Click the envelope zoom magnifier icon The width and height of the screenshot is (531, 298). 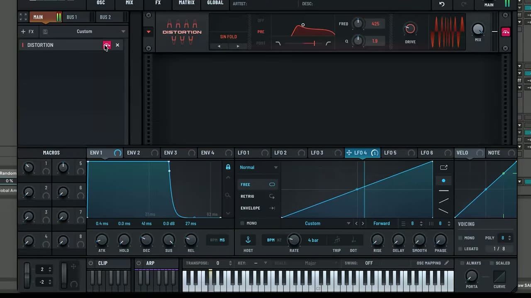[228, 195]
